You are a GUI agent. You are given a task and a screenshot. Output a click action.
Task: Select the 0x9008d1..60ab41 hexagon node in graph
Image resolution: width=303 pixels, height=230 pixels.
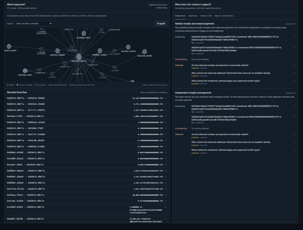pos(100,51)
